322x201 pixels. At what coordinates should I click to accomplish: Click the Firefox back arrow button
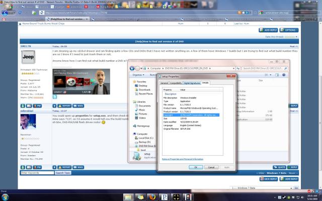point(5,13)
